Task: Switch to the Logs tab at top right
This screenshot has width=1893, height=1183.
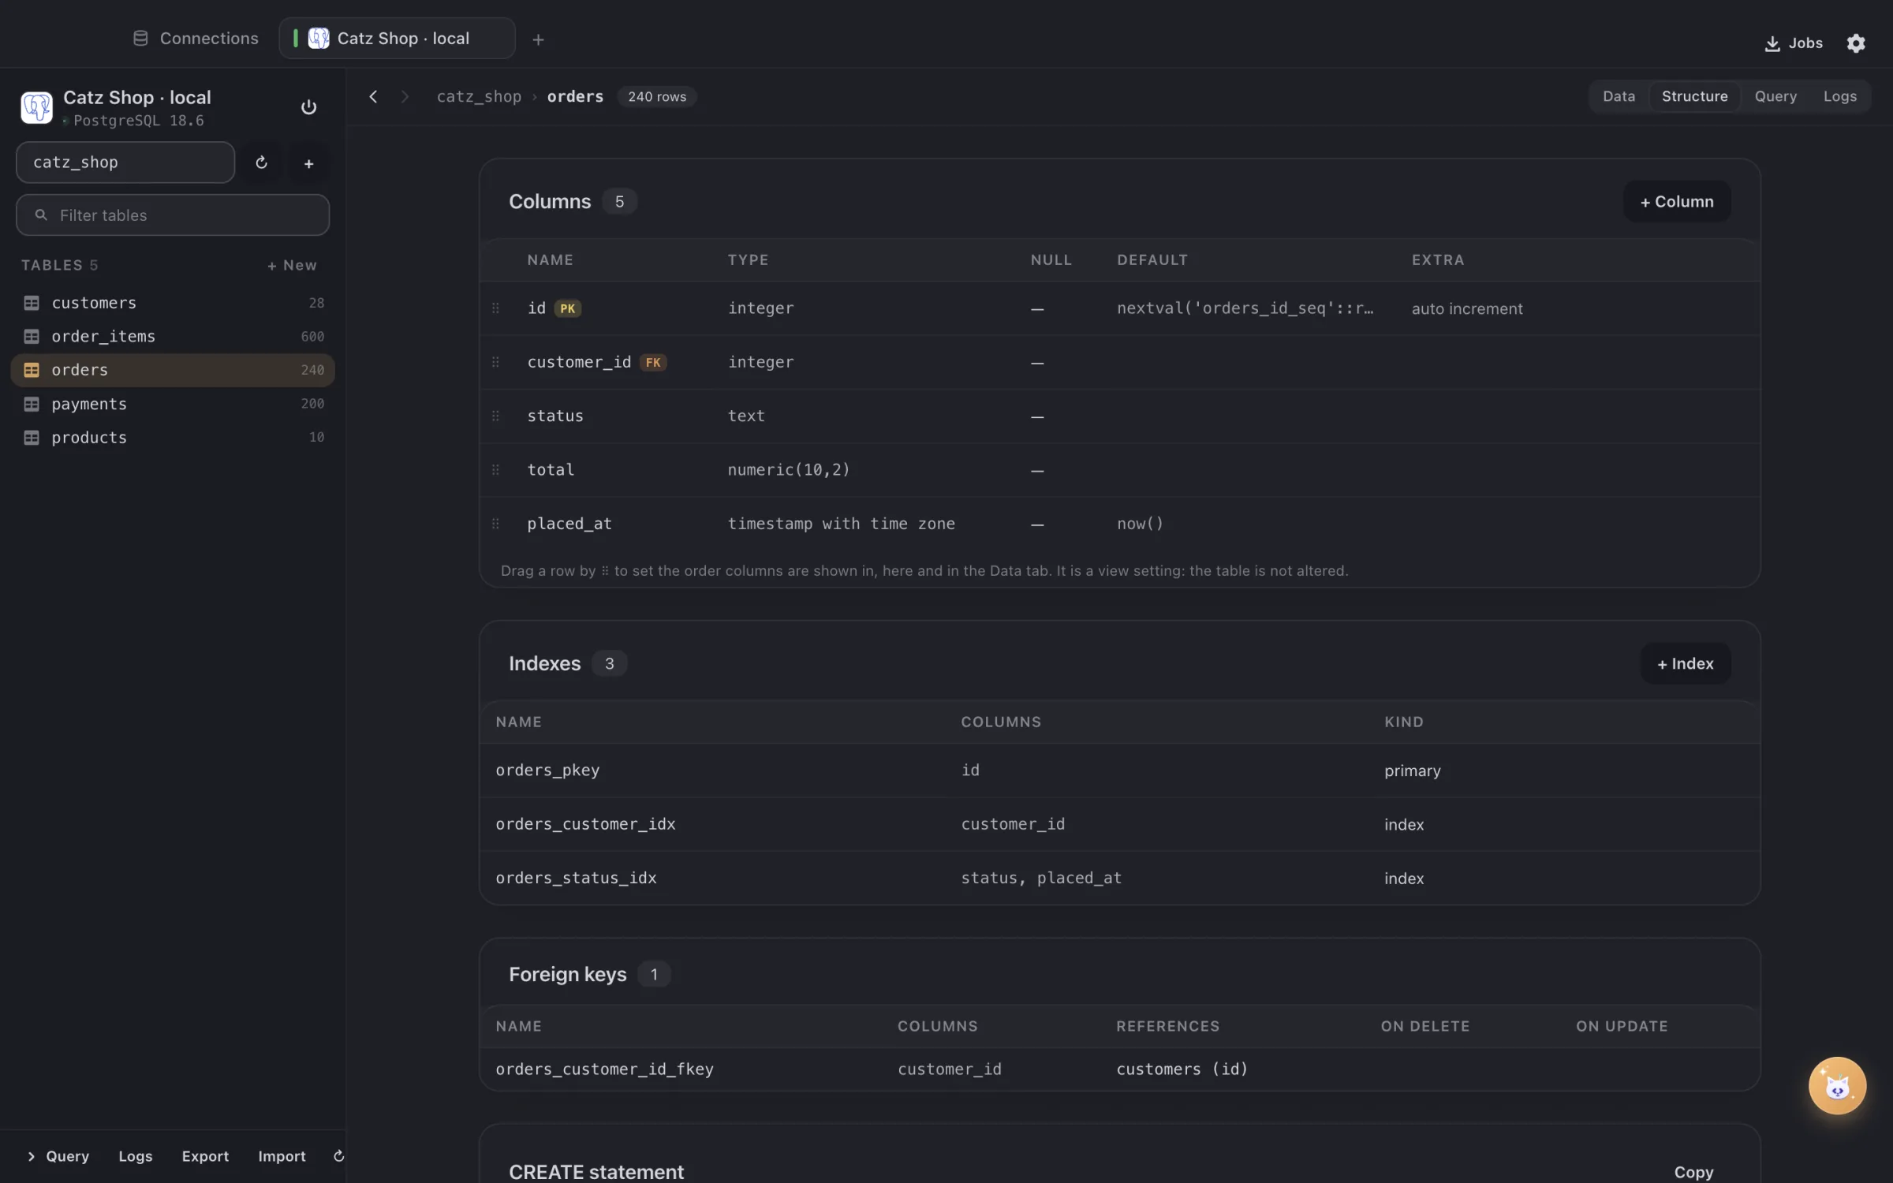Action: click(x=1839, y=96)
